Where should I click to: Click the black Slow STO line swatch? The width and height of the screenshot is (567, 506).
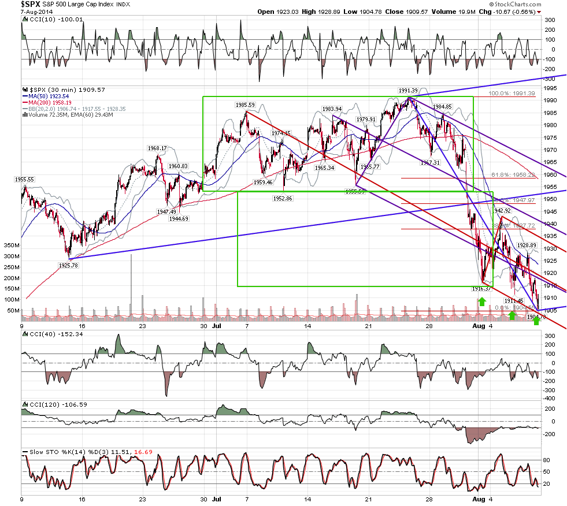[25, 452]
